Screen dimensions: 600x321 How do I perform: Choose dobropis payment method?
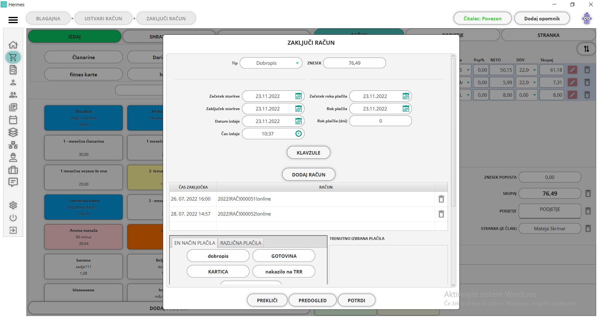click(218, 256)
